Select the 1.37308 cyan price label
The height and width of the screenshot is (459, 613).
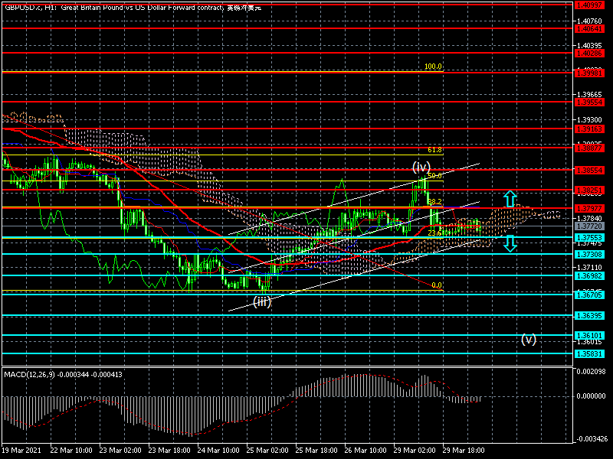click(x=589, y=255)
